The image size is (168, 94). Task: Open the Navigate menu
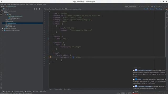pyautogui.click(x=13, y=4)
